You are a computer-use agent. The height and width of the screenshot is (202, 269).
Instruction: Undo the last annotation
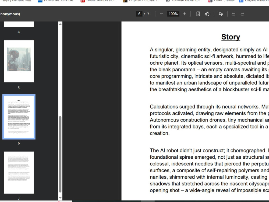coord(233,14)
